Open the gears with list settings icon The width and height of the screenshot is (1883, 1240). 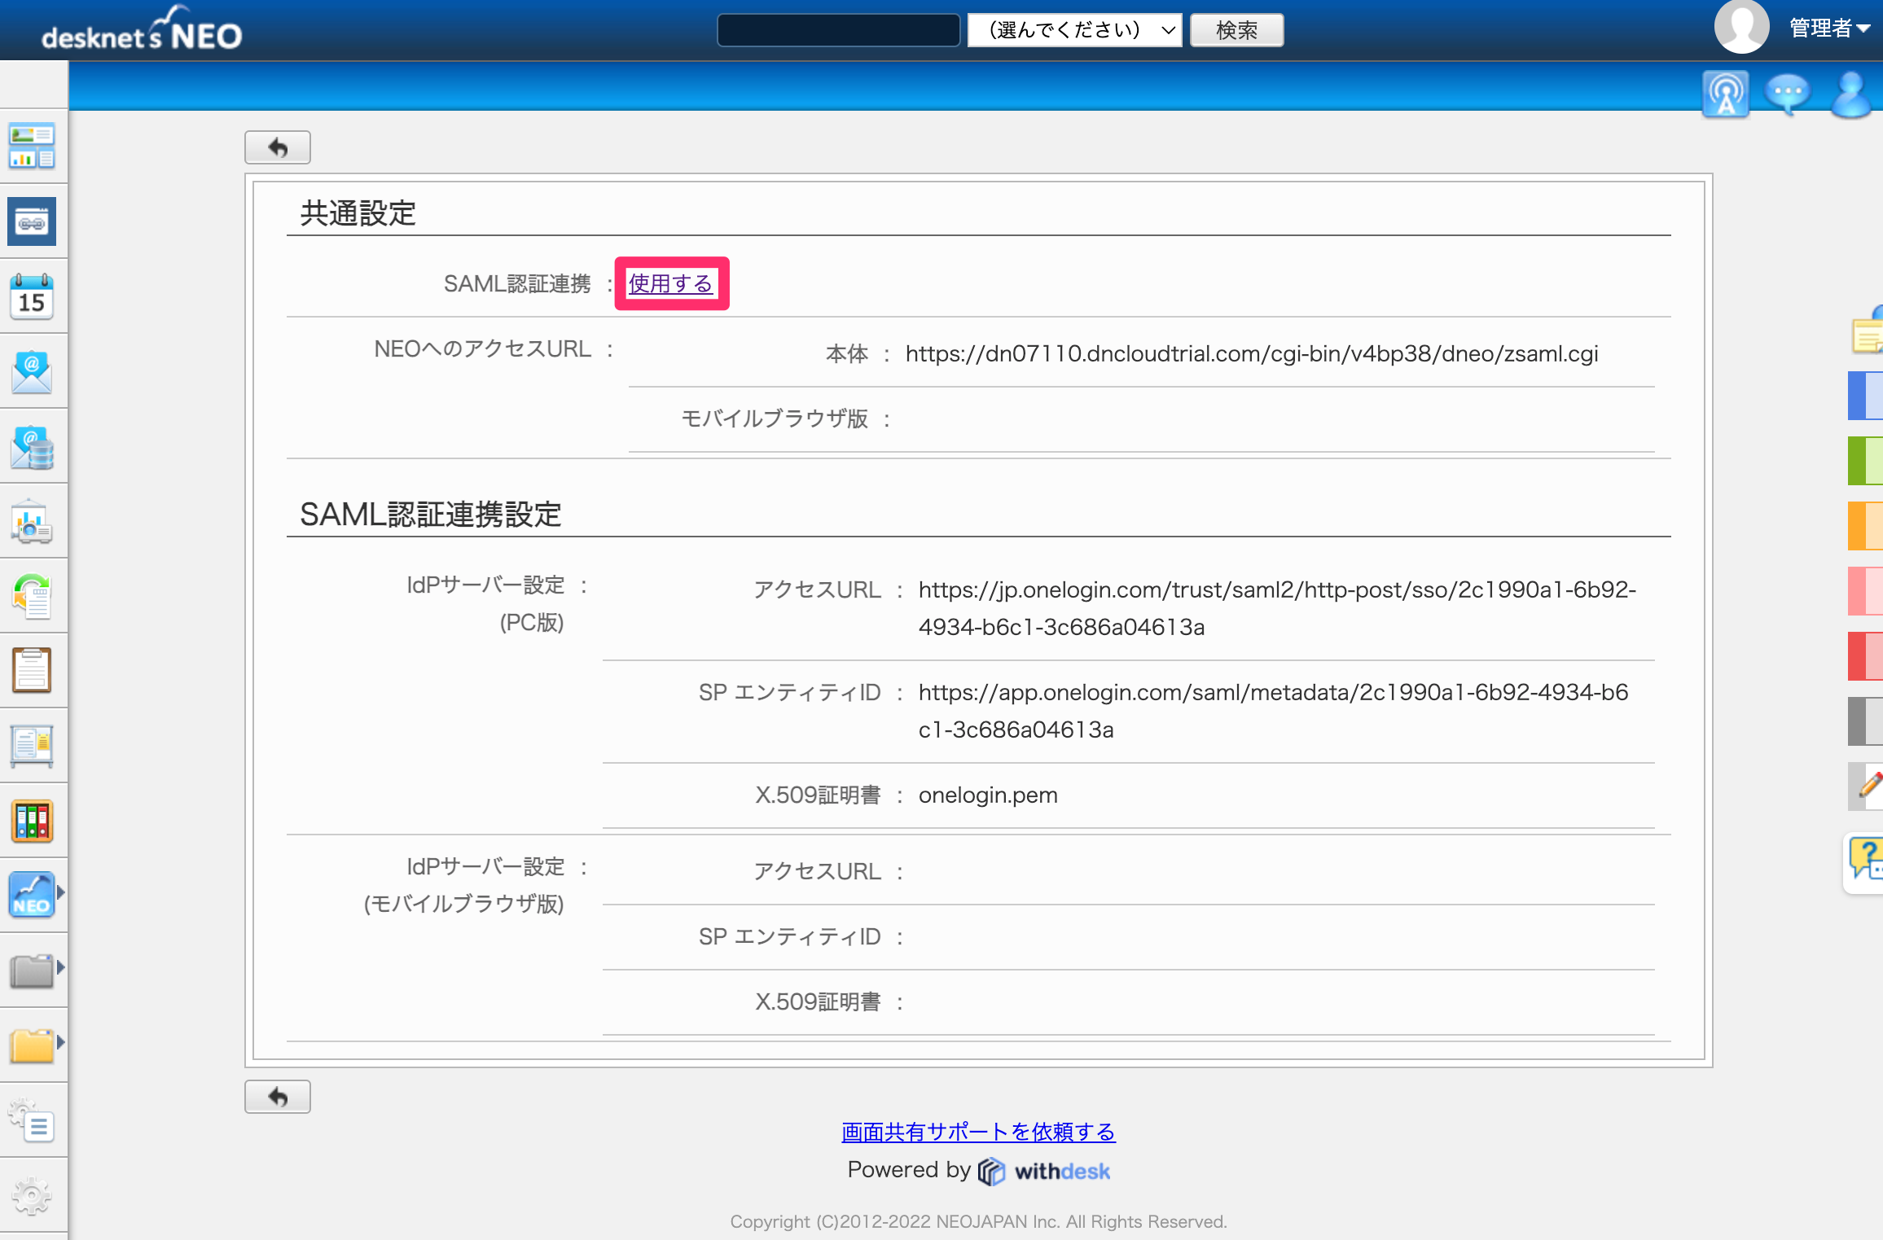point(32,1120)
